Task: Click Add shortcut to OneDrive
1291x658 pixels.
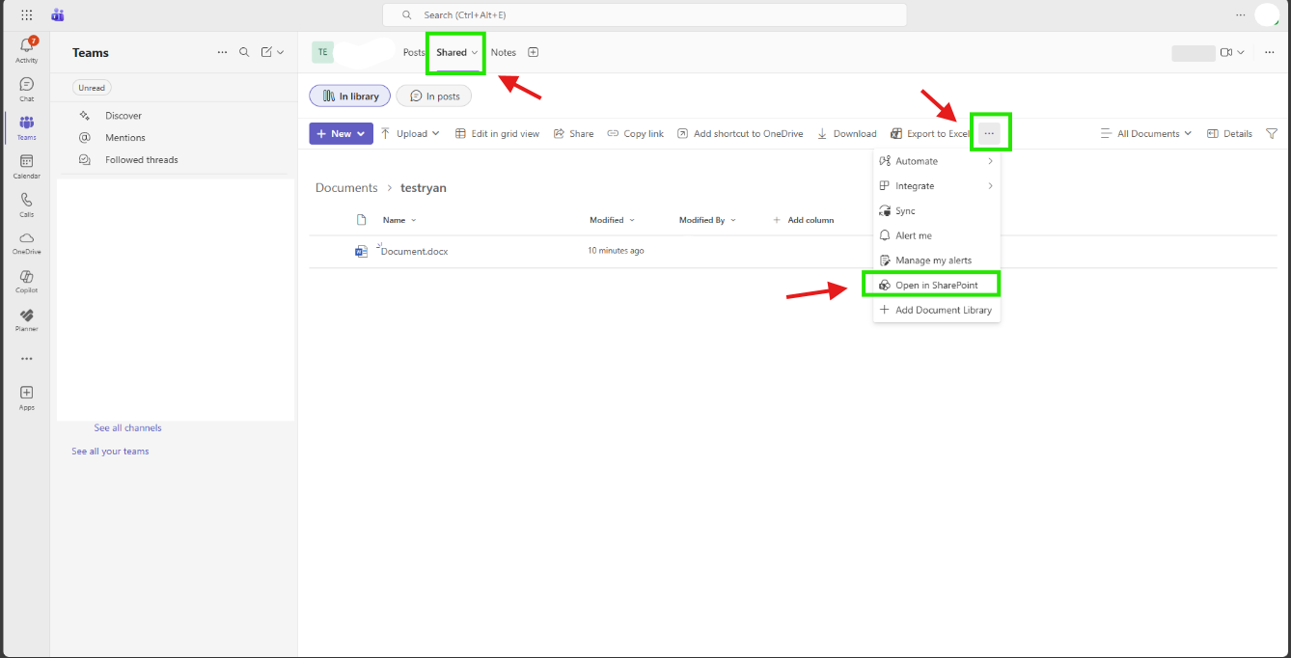Action: click(x=740, y=133)
